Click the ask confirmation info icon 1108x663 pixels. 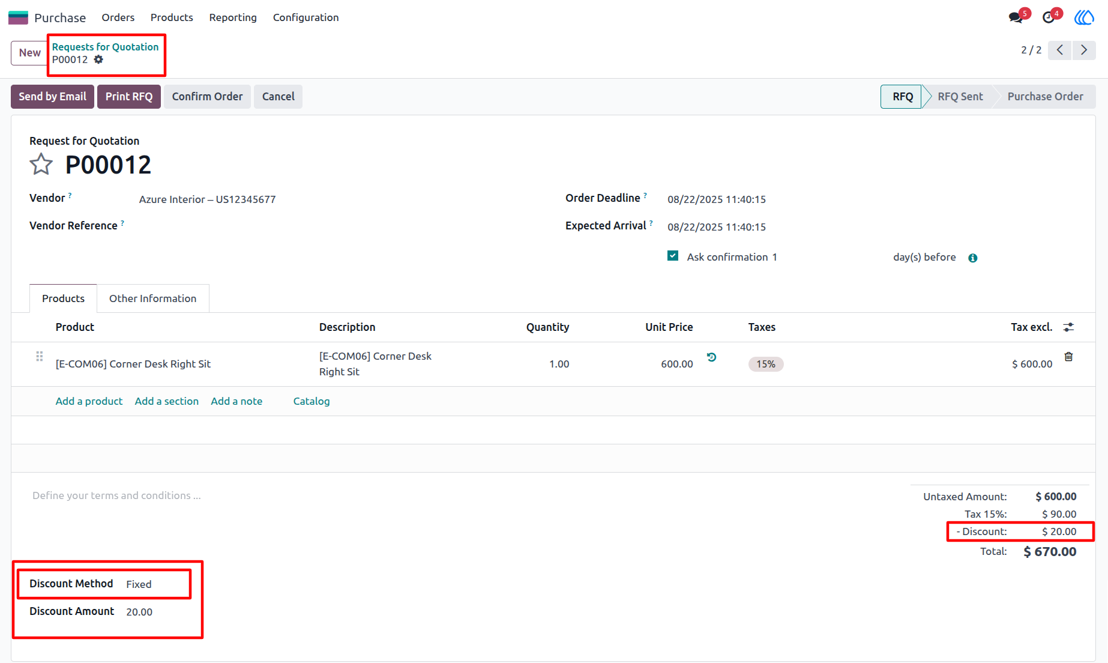pos(973,258)
